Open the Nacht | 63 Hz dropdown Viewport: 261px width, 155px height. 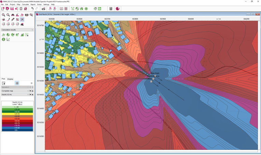point(28,95)
